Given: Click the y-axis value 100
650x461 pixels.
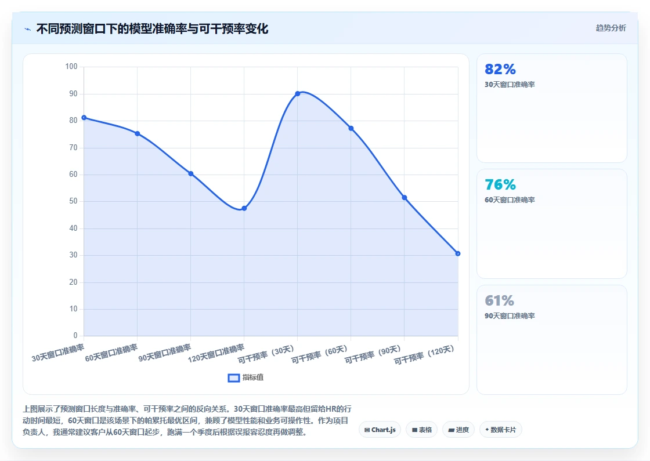Looking at the screenshot, I should pyautogui.click(x=71, y=67).
